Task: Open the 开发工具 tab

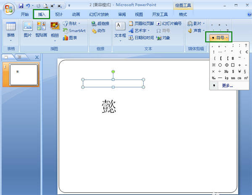Action: [160, 14]
